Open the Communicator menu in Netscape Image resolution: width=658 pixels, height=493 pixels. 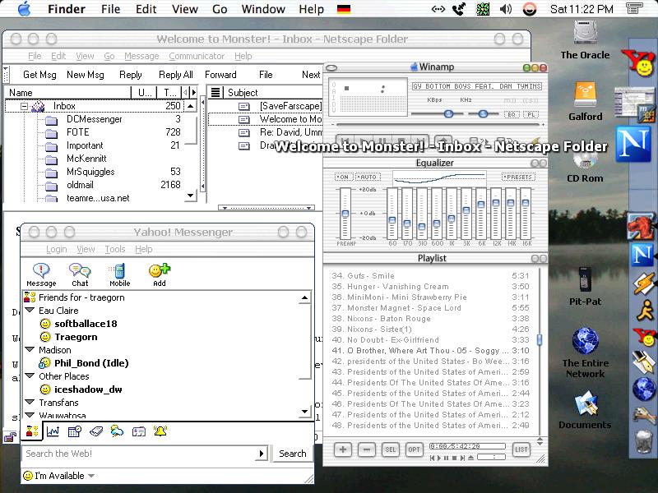click(197, 56)
